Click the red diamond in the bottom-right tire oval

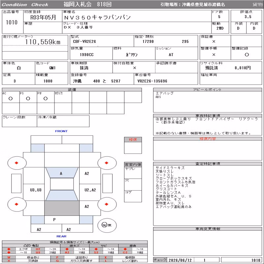coord(106,204)
